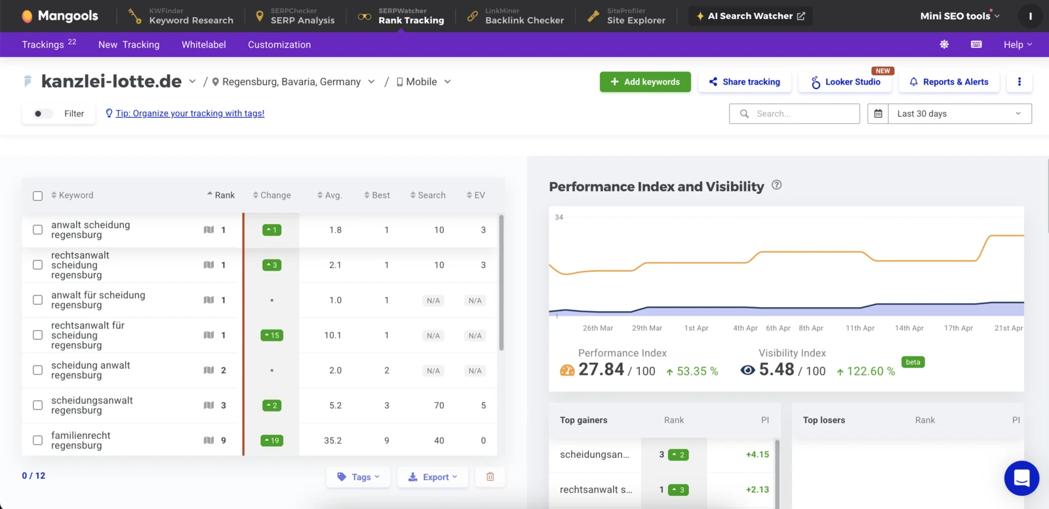Click the trash delete icon
The image size is (1049, 509).
point(490,477)
